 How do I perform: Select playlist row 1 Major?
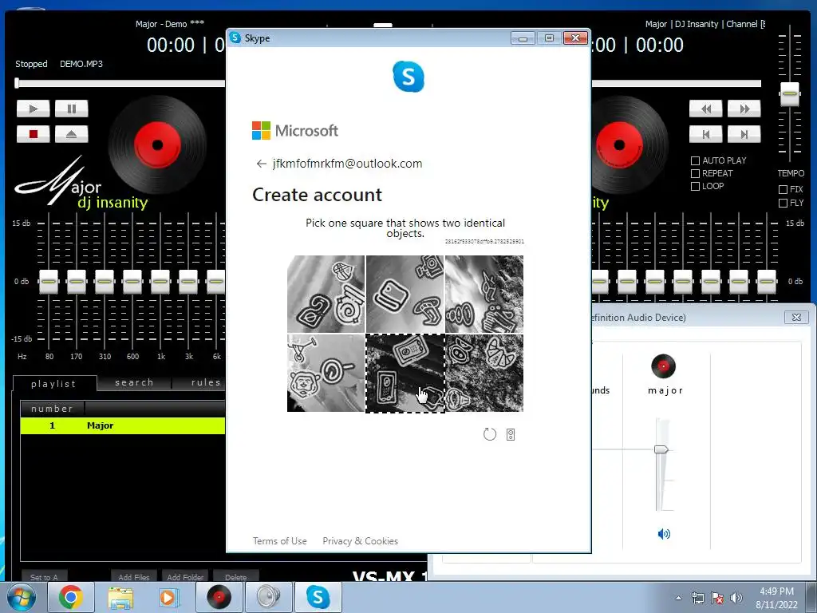[123, 426]
